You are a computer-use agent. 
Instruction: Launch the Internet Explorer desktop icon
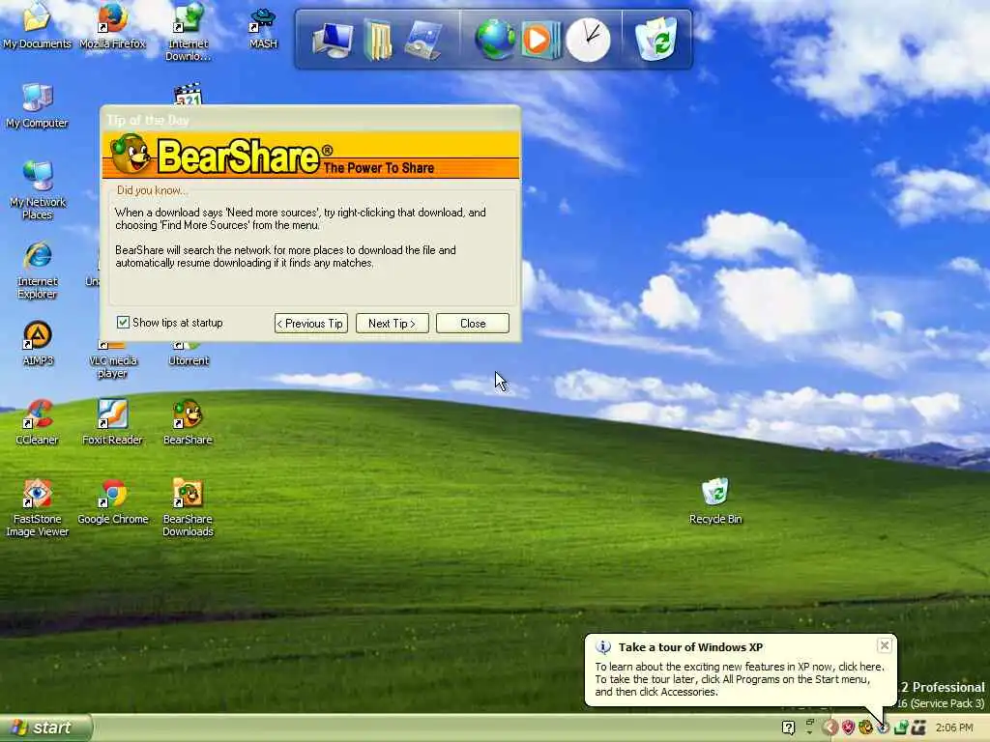click(x=37, y=271)
